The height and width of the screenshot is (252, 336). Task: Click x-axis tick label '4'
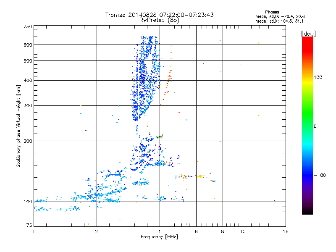(160, 231)
